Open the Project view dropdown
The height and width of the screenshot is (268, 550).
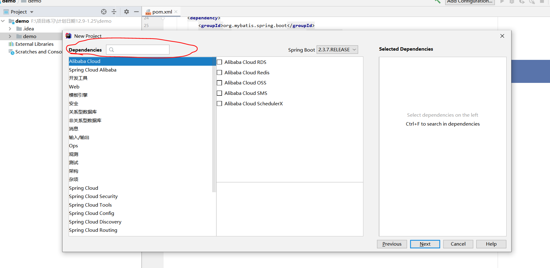tap(32, 12)
